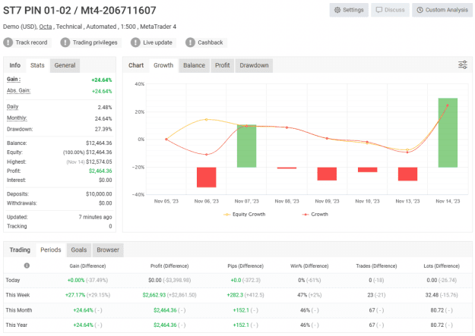Click the Settings gear icon
The image size is (475, 336).
pyautogui.click(x=337, y=10)
